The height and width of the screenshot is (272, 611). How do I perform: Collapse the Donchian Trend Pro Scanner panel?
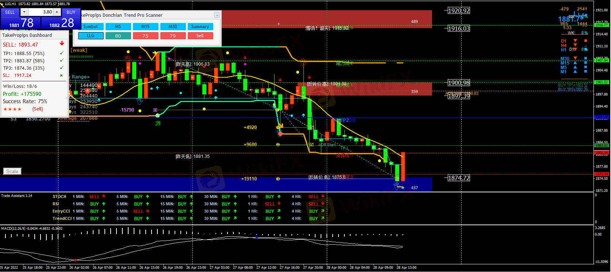click(217, 15)
